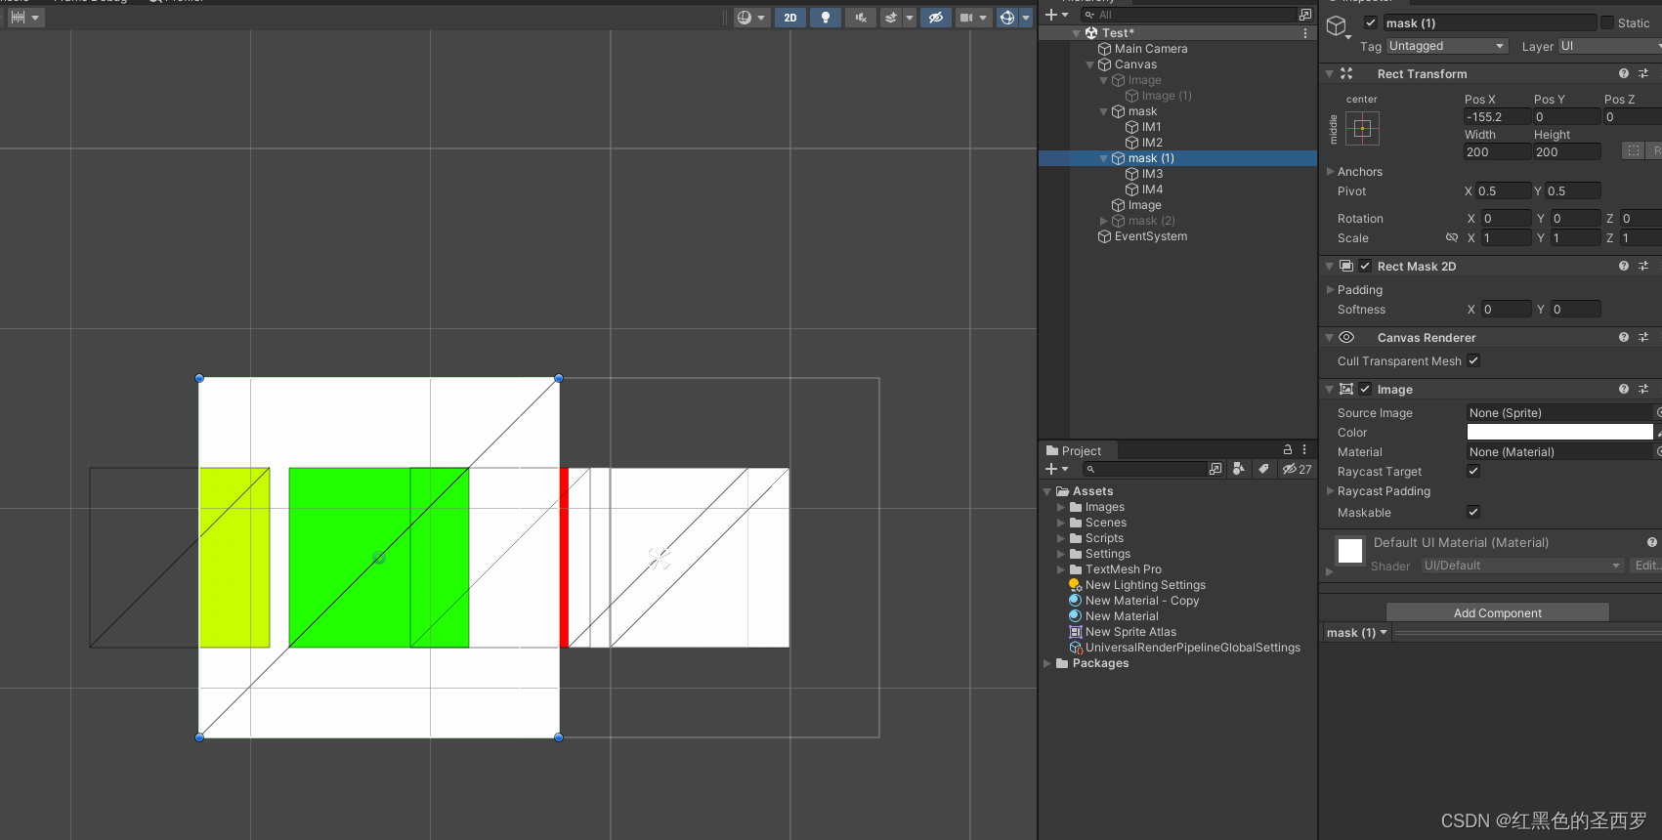Image resolution: width=1662 pixels, height=840 pixels.
Task: Select IM4 object in Hierarchy
Action: (x=1151, y=189)
